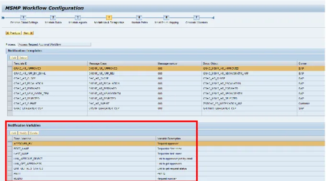Click Add in Notification Variables toolbar
Screen dimensions: 326x181
pyautogui.click(x=13, y=133)
